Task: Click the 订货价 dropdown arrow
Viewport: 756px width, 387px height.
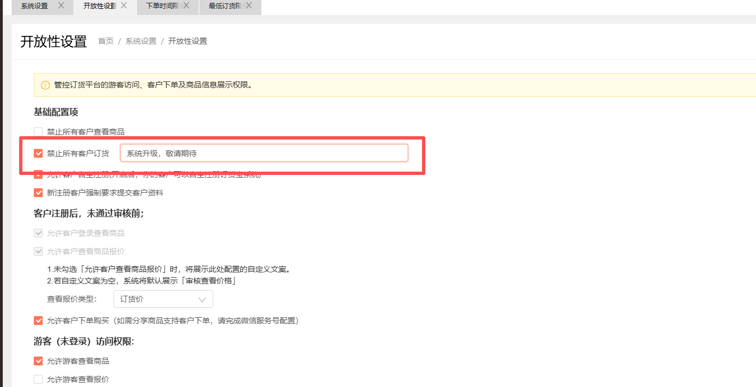Action: (x=202, y=300)
